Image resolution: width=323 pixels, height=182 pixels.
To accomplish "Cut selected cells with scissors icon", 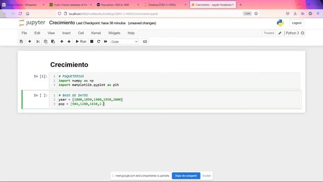I will tap(38, 41).
